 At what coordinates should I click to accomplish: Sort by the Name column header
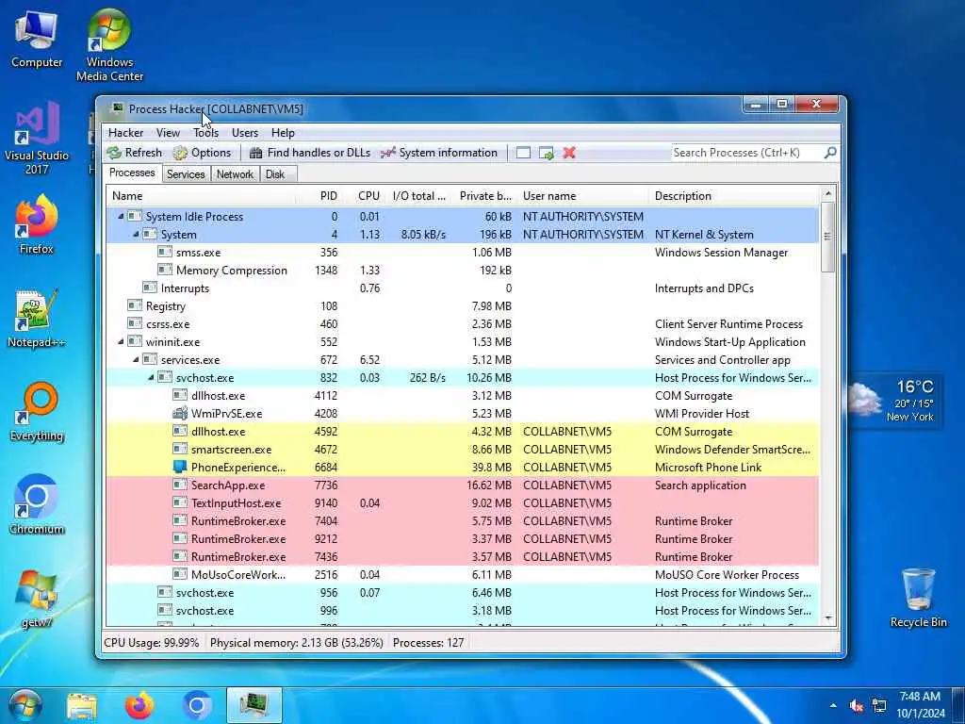pos(201,196)
